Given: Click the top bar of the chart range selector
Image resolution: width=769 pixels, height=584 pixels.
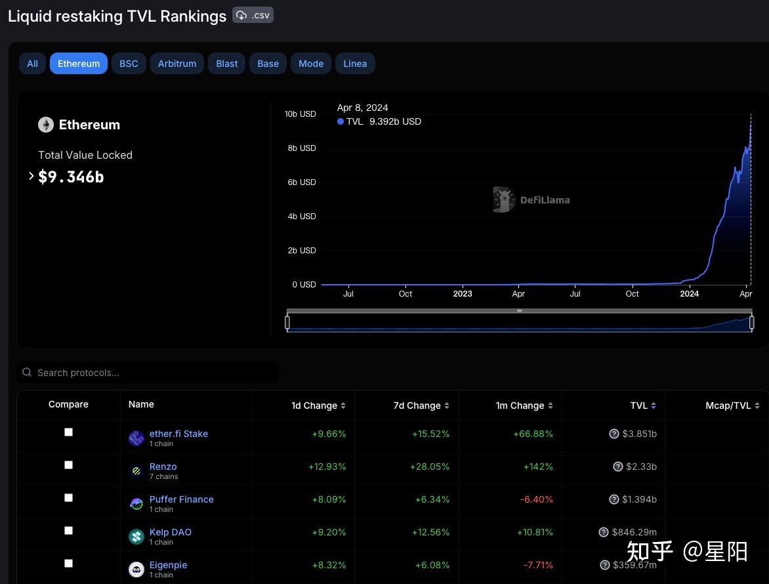Looking at the screenshot, I should coord(520,310).
